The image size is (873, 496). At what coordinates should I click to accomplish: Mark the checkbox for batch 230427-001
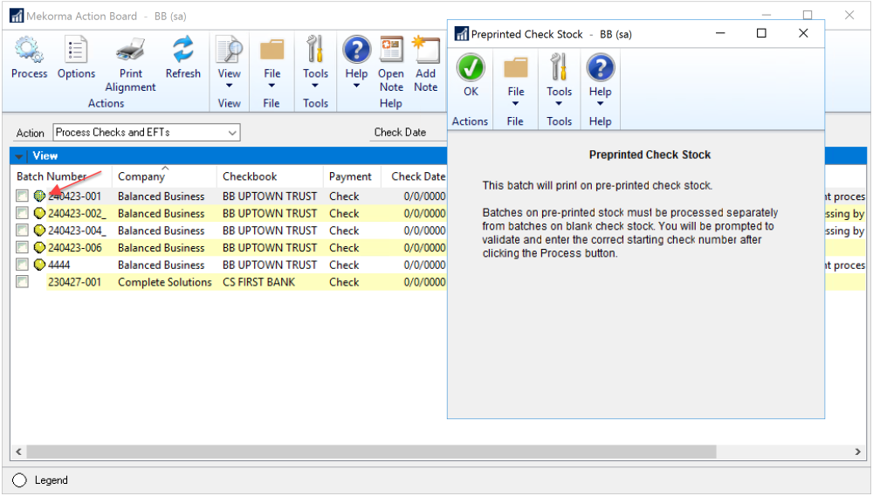click(23, 282)
